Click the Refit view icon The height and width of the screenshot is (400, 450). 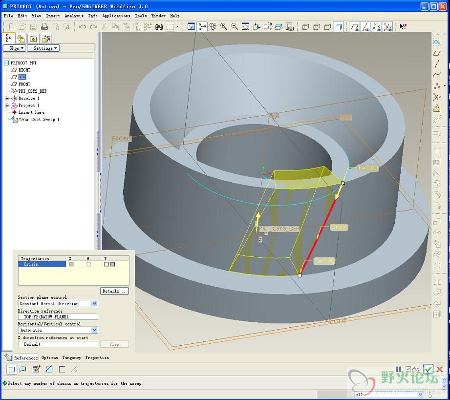[246, 27]
